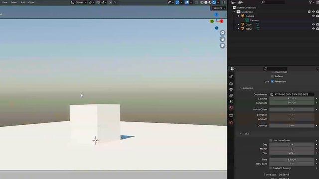
Task: Open the pivot point dropdown
Action: coord(92,2)
